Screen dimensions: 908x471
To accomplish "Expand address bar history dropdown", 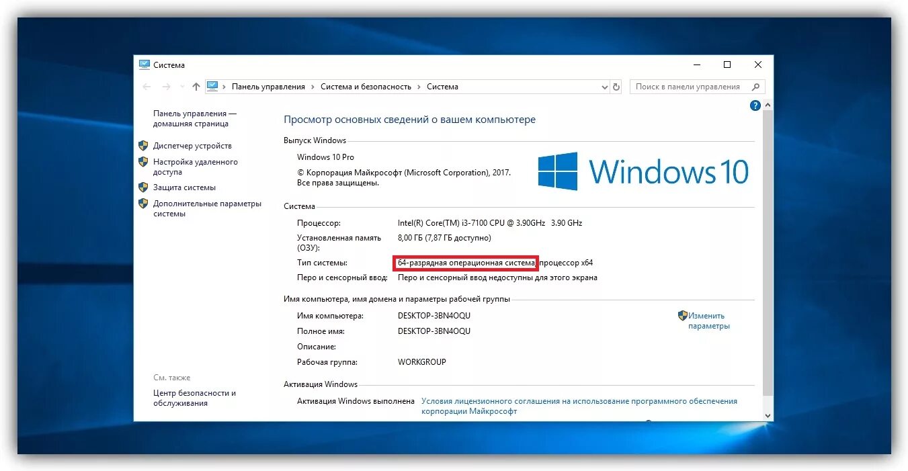I will [604, 87].
